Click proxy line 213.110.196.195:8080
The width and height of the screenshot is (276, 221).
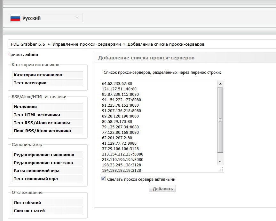click(122, 160)
